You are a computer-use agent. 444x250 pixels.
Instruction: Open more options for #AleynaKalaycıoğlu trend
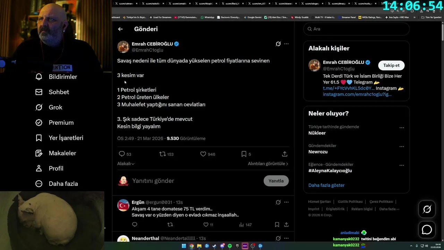pos(402,165)
